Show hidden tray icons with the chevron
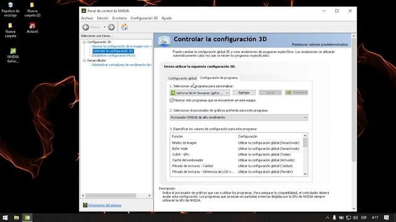Image resolution: width=396 pixels, height=222 pixels. click(x=327, y=218)
